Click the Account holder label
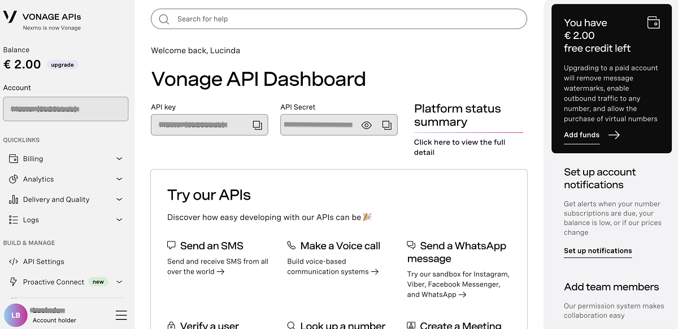Image resolution: width=678 pixels, height=329 pixels. pyautogui.click(x=54, y=321)
